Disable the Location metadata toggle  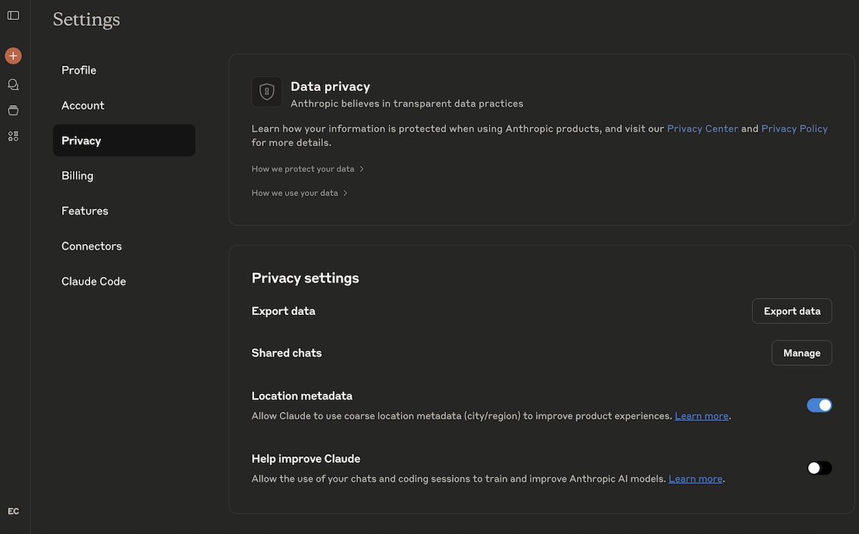pos(819,405)
